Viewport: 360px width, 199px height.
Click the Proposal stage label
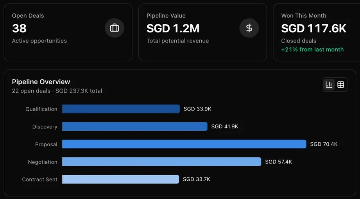[46, 144]
